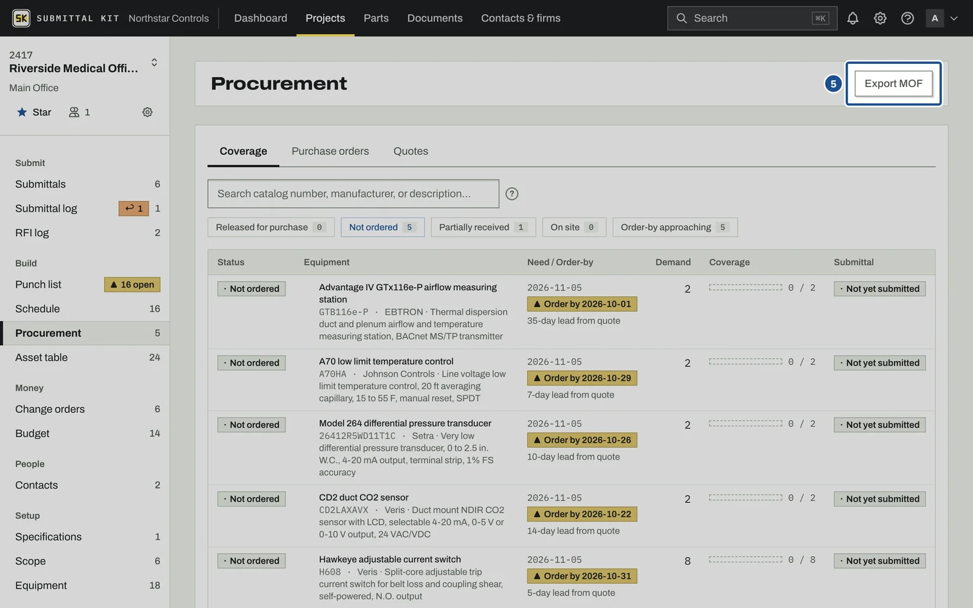The height and width of the screenshot is (608, 973).
Task: Open Documents in the top navigation
Action: (435, 18)
